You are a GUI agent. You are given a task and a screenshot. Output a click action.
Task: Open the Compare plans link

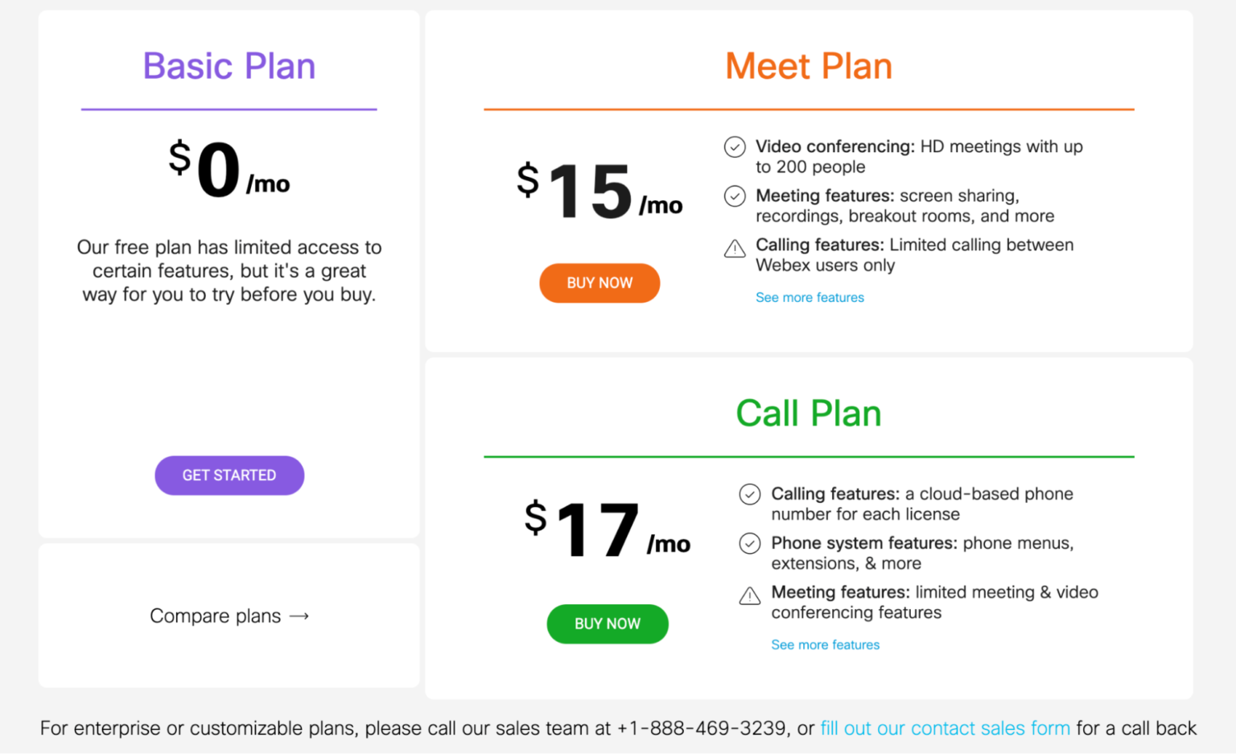(216, 616)
